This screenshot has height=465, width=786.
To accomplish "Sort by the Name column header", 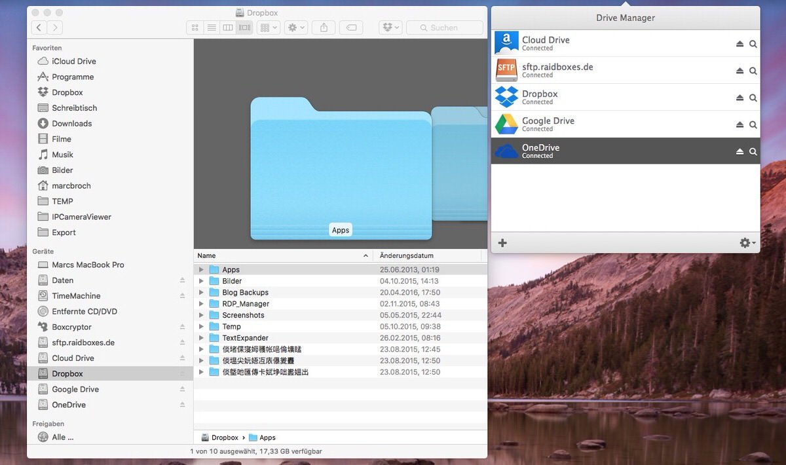I will 284,255.
